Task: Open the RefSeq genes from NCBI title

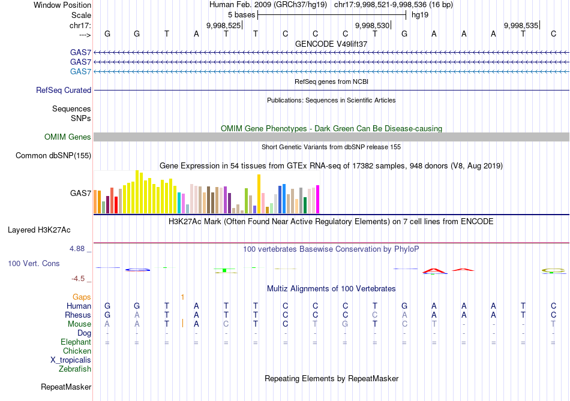Action: [331, 82]
